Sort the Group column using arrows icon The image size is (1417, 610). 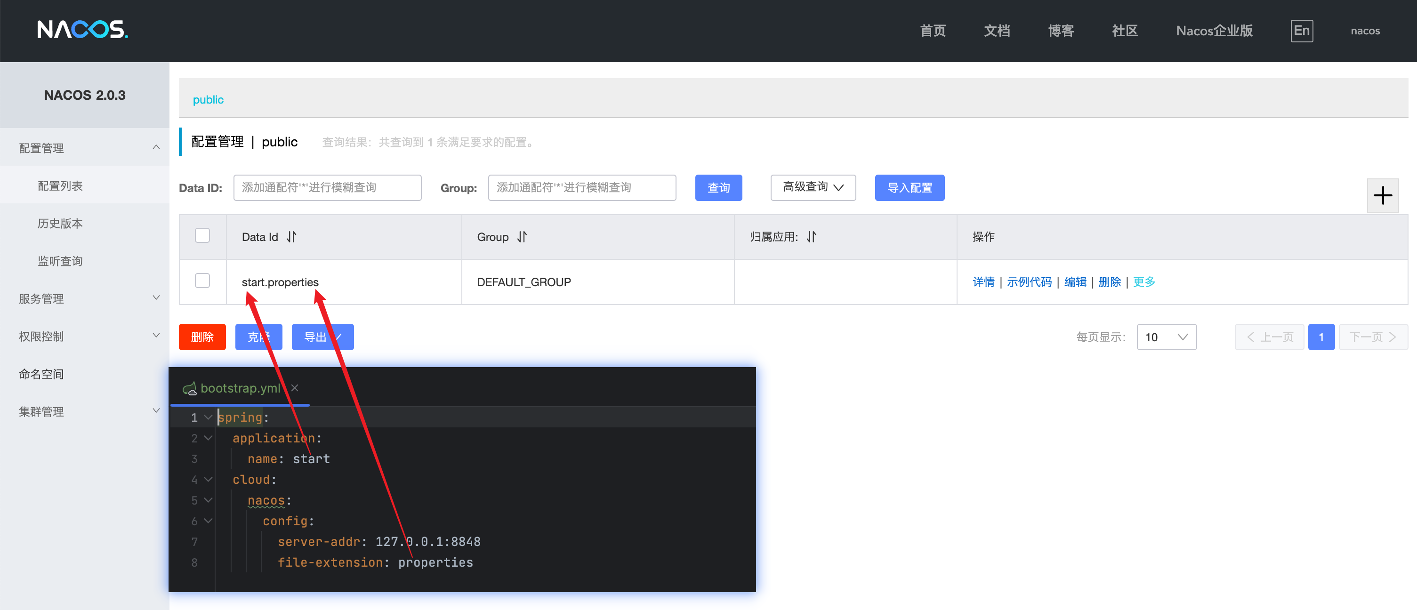(x=522, y=237)
